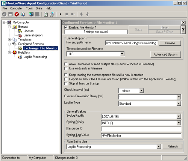Click the move down arrow toolbar icon
Image resolution: width=188 pixels, height=161 pixels.
coord(87,14)
